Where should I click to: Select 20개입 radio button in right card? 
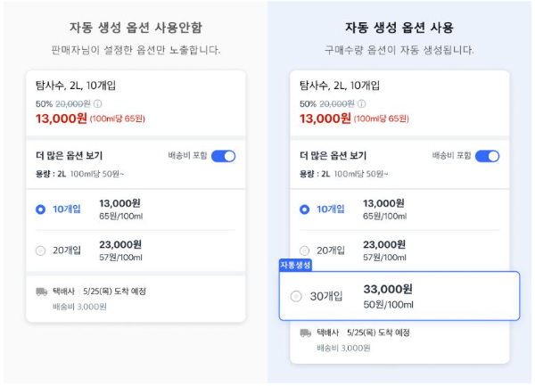click(x=304, y=251)
